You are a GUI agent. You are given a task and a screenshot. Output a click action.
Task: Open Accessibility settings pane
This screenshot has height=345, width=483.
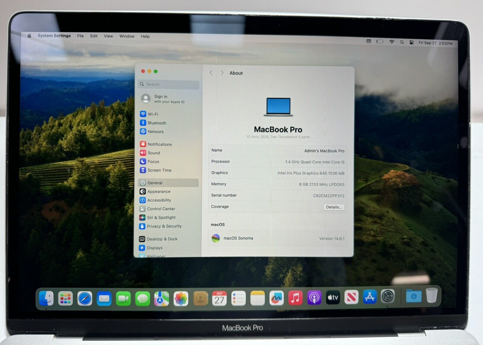point(155,200)
